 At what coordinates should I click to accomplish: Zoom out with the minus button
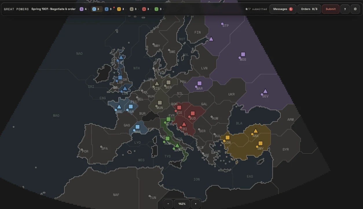(x=168, y=204)
